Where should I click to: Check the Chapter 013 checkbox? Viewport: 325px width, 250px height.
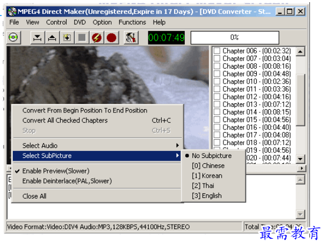217,104
